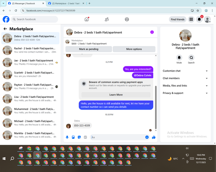The width and height of the screenshot is (216, 172).
Task: Open the notifications bell
Action: (x=199, y=19)
